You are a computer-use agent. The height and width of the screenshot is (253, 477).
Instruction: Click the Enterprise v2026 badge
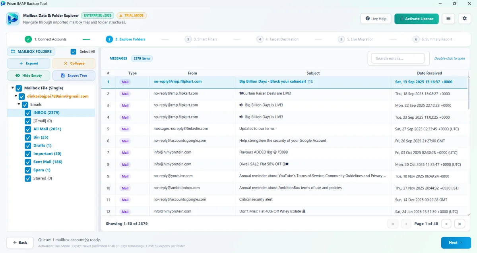click(98, 15)
